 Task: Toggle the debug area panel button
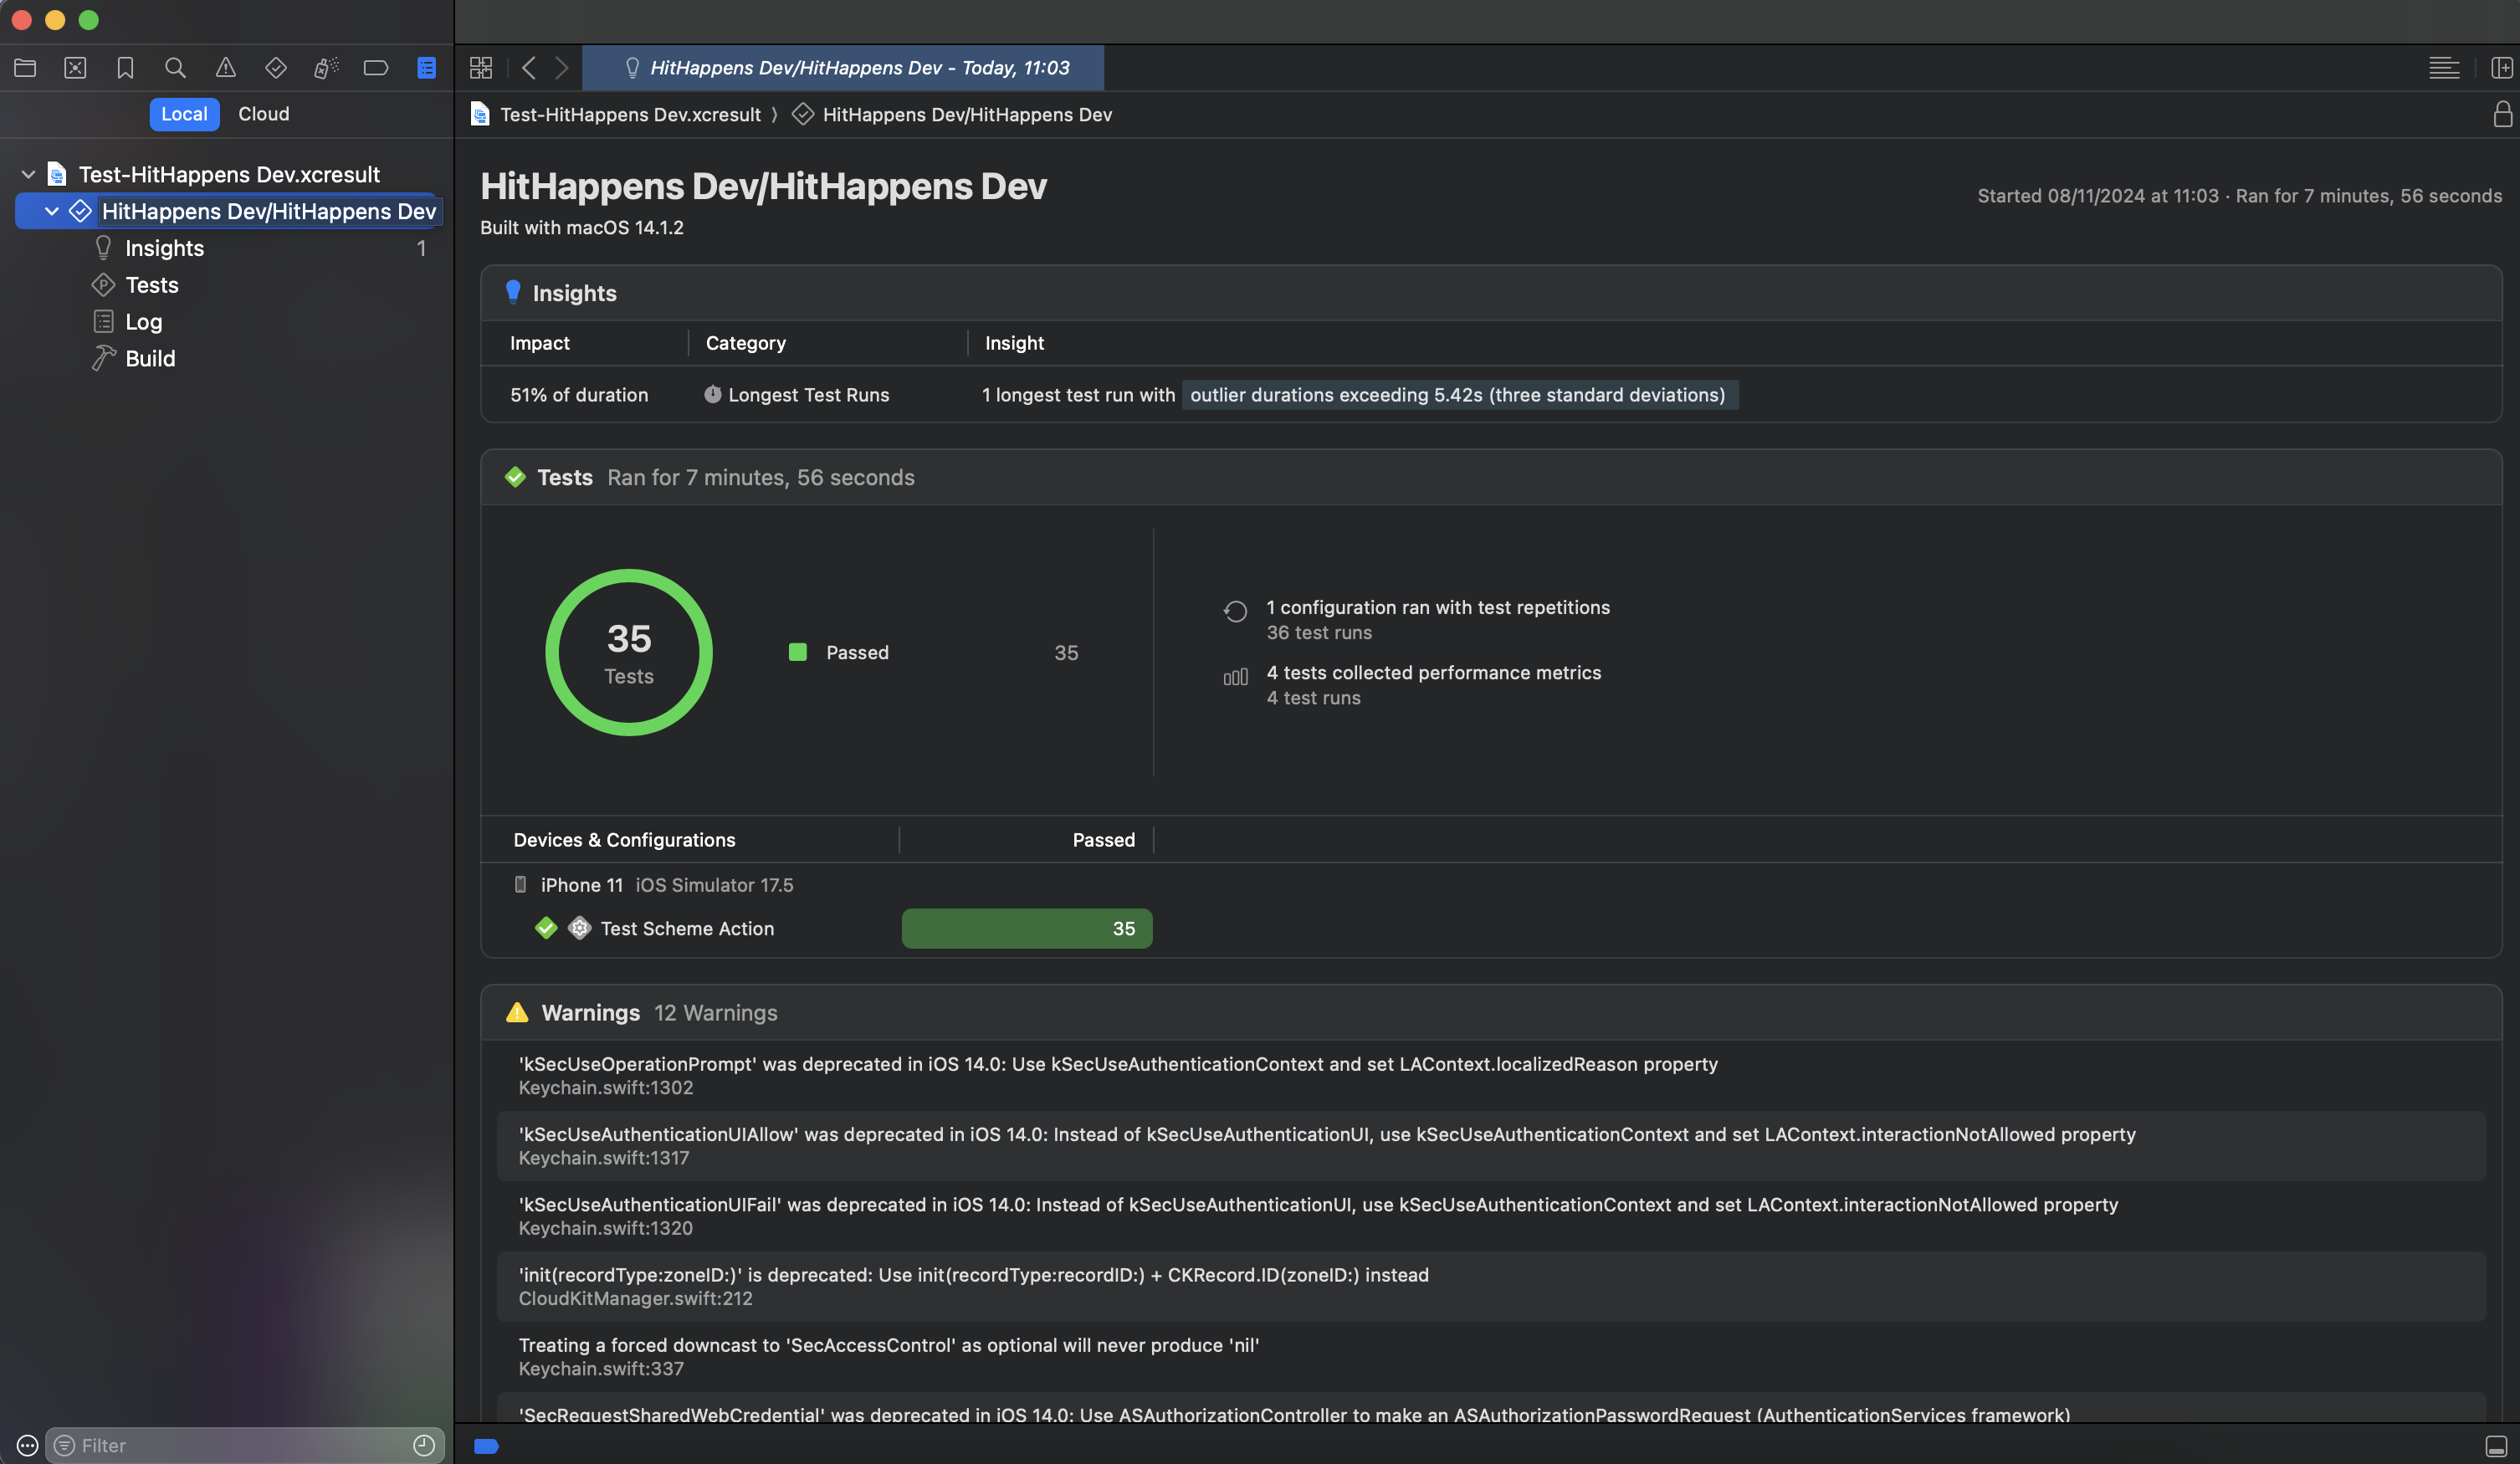pyautogui.click(x=2495, y=1446)
